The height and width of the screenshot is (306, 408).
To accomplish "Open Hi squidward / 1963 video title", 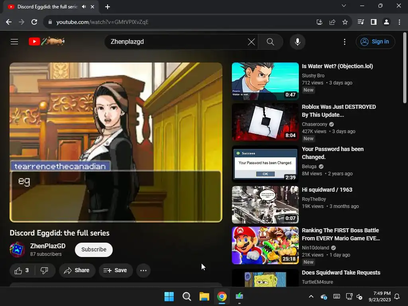I will (327, 190).
